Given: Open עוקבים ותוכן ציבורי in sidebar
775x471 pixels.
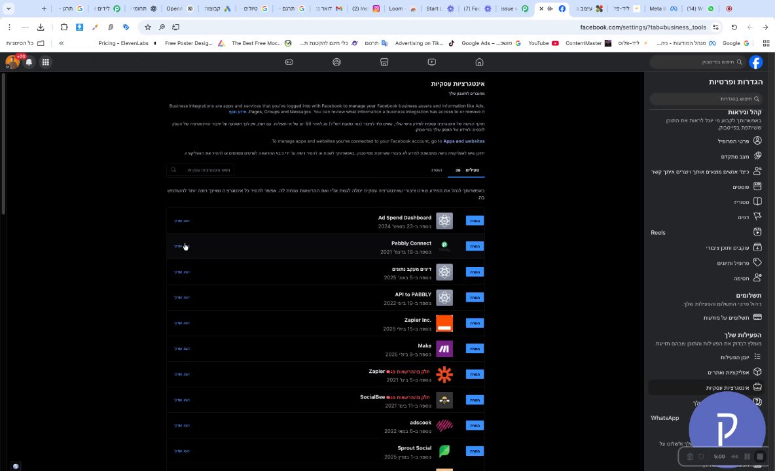Looking at the screenshot, I should (x=706, y=248).
